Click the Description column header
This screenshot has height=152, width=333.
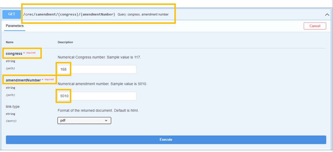click(x=65, y=42)
